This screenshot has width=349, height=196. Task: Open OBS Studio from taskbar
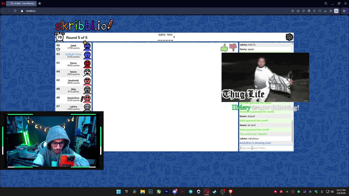[223, 192]
